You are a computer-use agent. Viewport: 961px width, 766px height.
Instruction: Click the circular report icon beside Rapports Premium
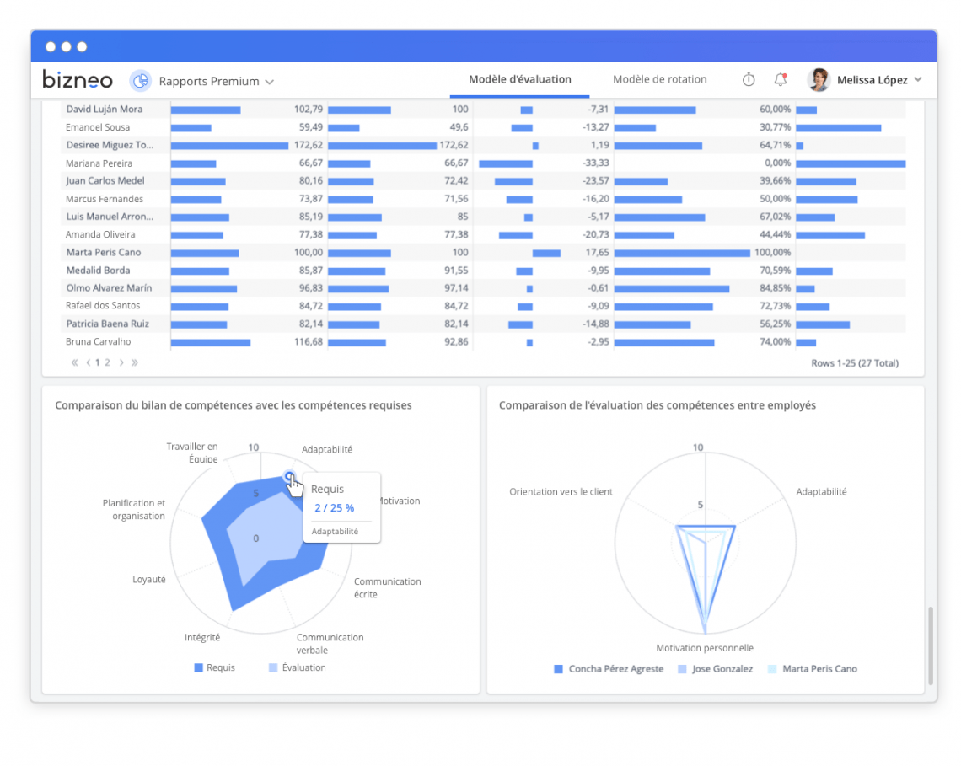pyautogui.click(x=142, y=80)
